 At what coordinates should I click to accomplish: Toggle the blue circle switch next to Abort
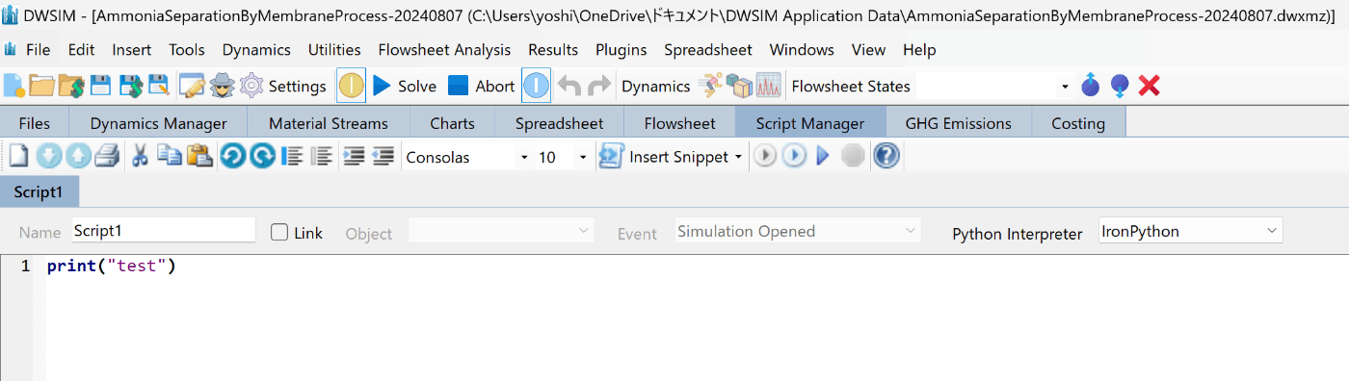point(536,87)
